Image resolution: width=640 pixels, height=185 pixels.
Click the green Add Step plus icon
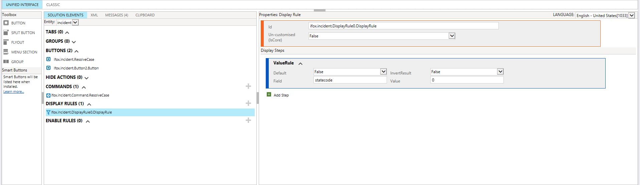[x=269, y=95]
